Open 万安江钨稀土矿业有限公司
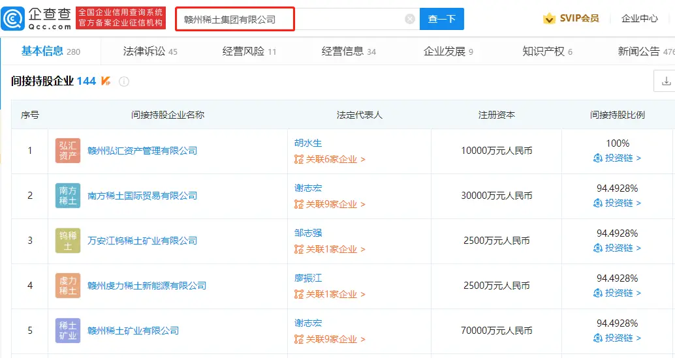 [x=142, y=241]
